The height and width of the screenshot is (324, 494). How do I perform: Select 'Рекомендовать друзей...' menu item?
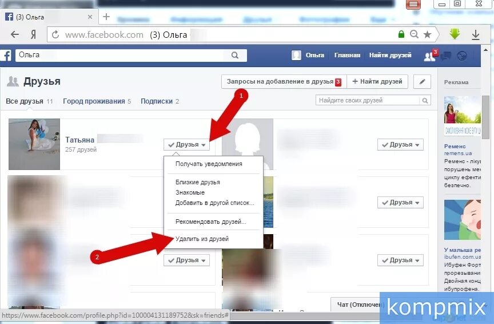point(211,222)
